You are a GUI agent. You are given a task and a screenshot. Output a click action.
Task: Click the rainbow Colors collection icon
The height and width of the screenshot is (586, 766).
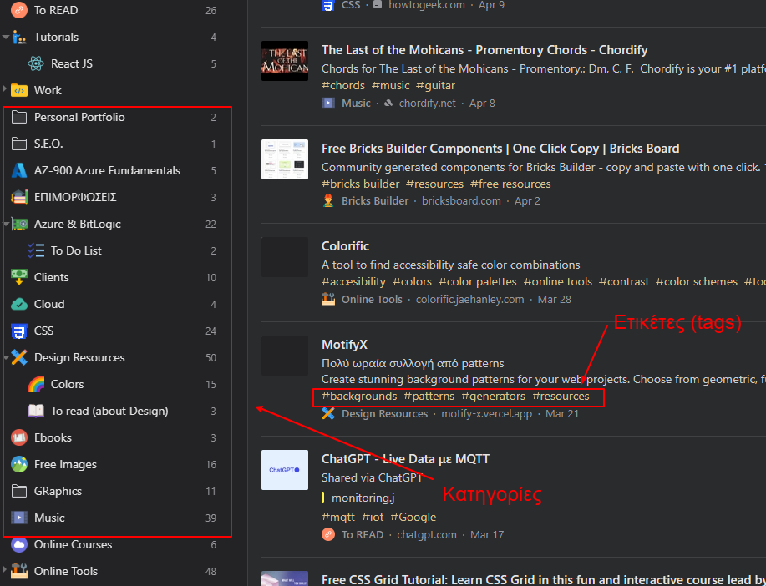click(x=35, y=384)
